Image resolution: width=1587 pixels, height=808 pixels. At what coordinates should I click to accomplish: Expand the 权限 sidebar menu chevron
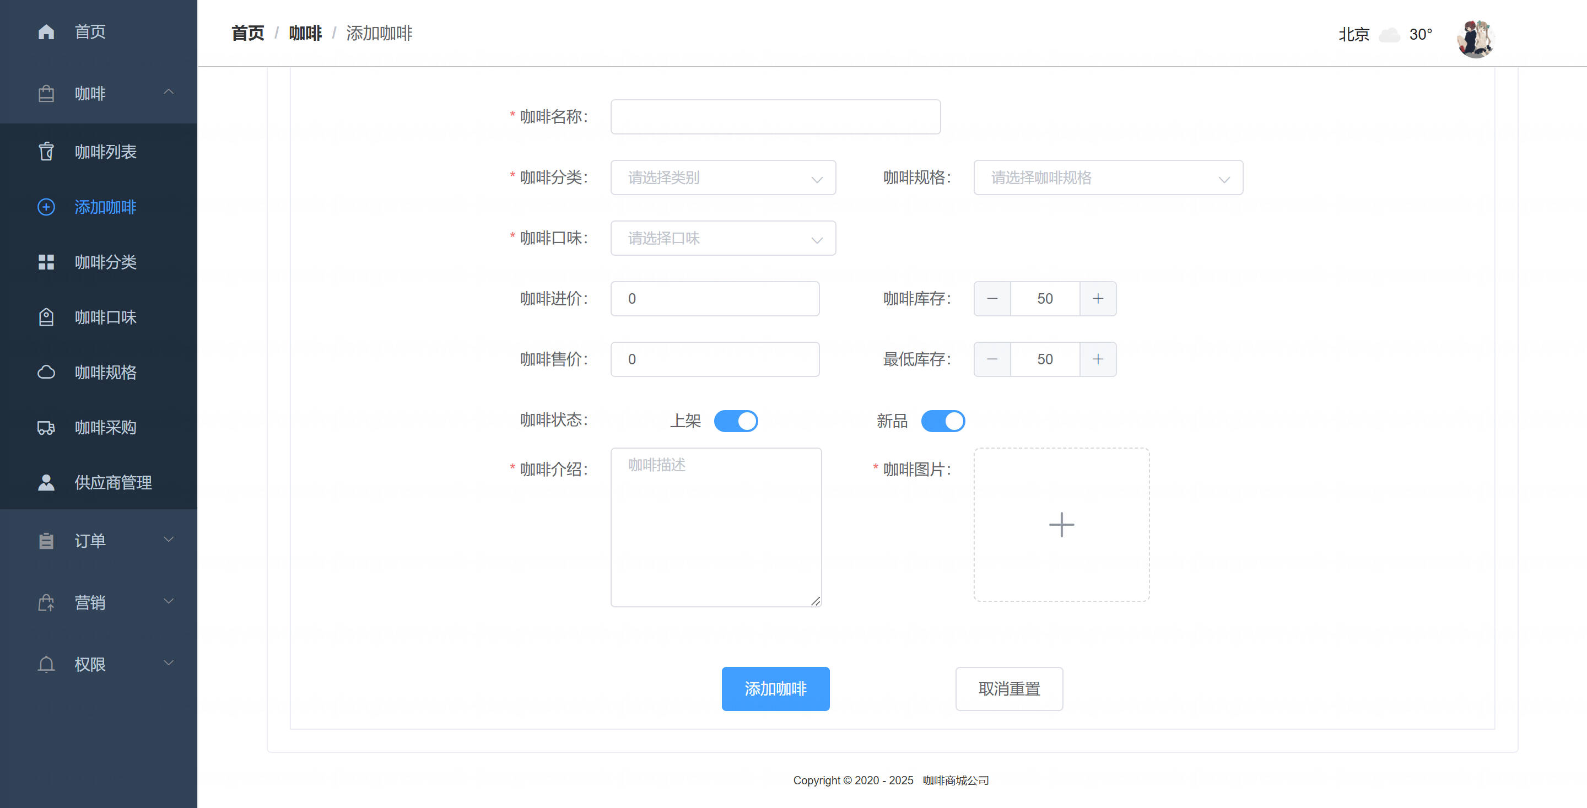(168, 662)
